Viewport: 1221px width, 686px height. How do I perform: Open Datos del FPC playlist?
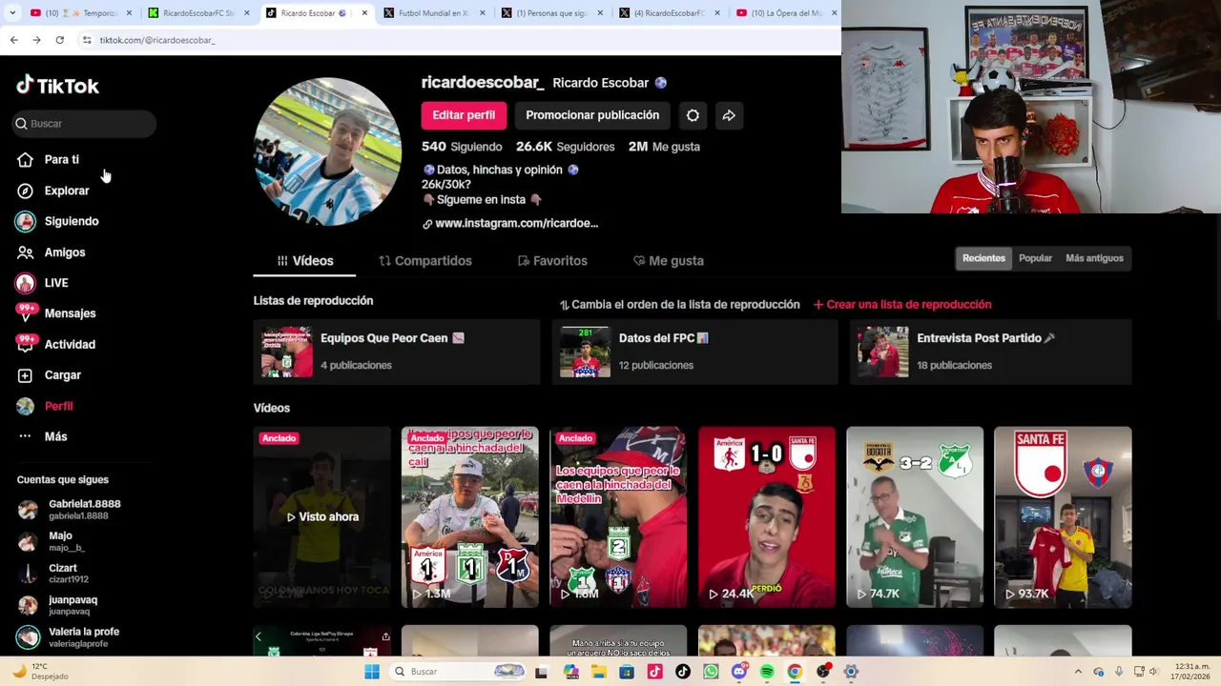point(694,352)
